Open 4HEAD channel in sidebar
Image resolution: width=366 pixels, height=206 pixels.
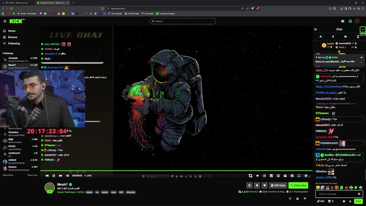pos(20,161)
